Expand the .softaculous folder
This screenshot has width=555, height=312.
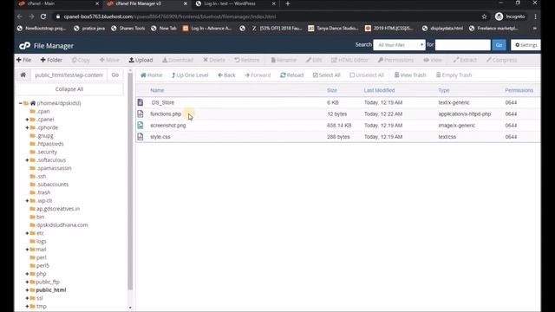[x=27, y=159]
